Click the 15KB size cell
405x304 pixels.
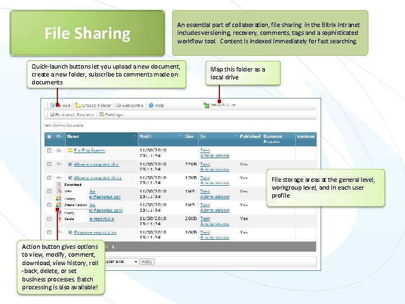pyautogui.click(x=191, y=177)
